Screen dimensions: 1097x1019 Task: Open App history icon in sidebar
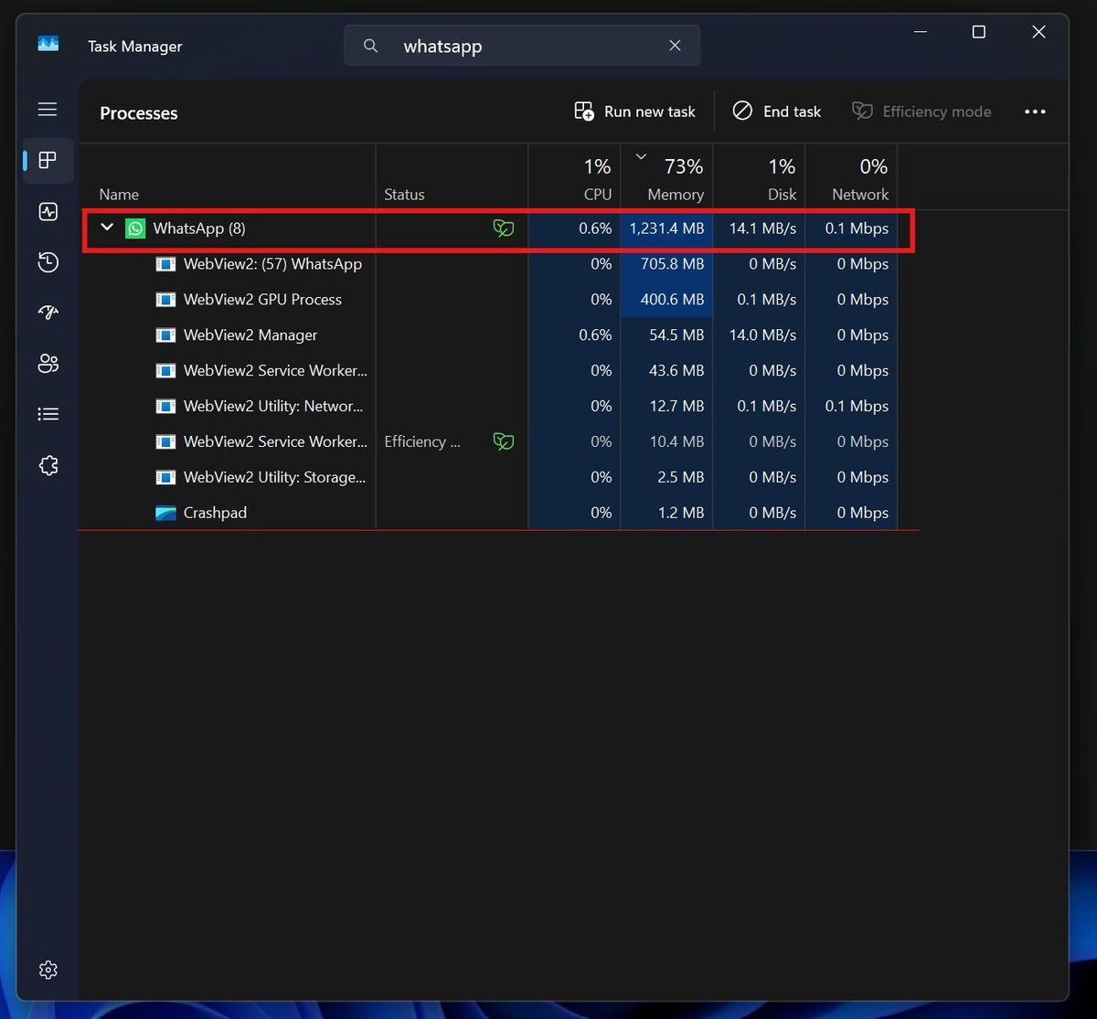[x=48, y=262]
